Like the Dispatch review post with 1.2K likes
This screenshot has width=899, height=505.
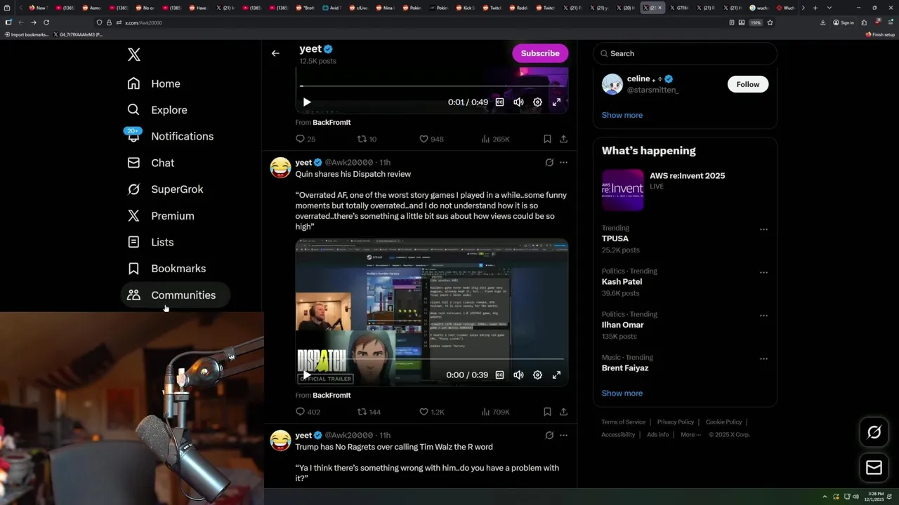tap(431, 412)
